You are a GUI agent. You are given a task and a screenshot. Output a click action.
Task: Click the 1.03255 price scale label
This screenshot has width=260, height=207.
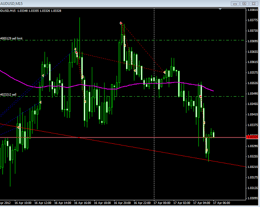click(253, 156)
